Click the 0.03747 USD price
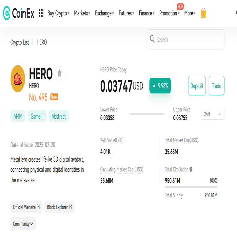237x237 pixels. point(122,86)
